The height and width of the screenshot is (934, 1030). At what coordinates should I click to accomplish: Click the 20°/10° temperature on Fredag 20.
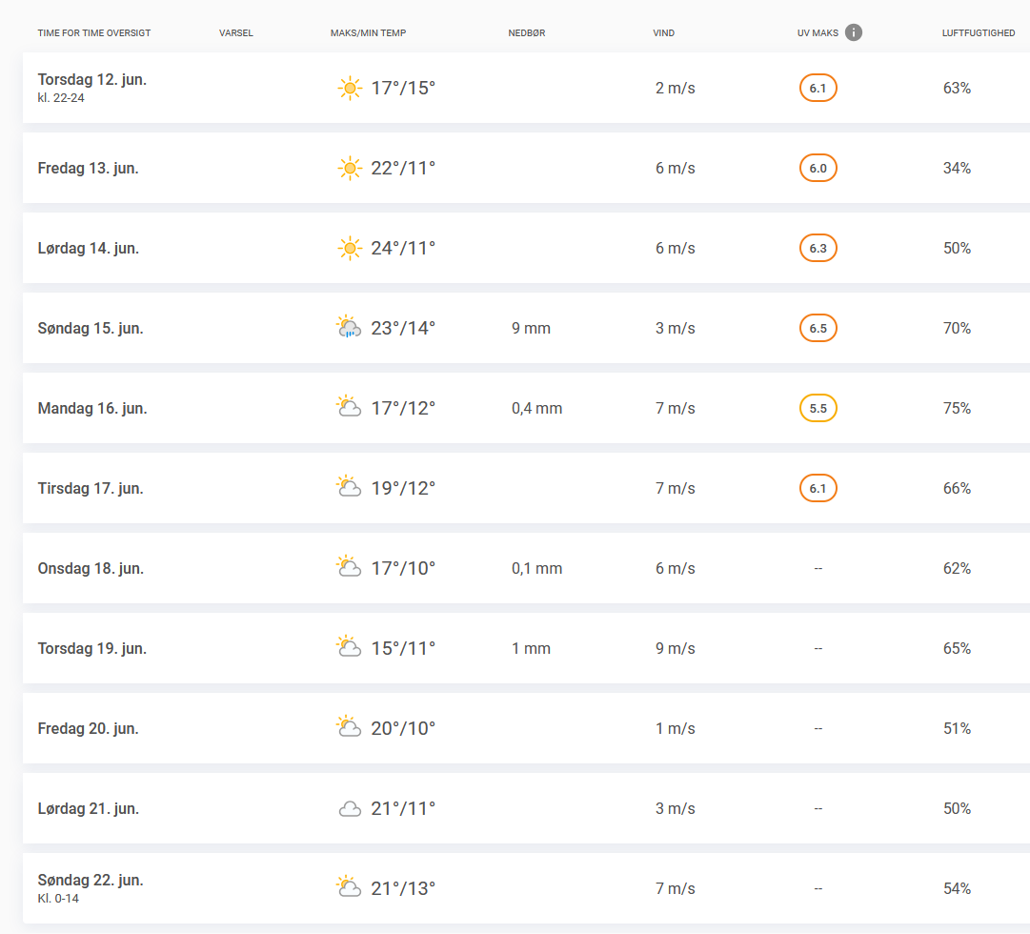(403, 728)
